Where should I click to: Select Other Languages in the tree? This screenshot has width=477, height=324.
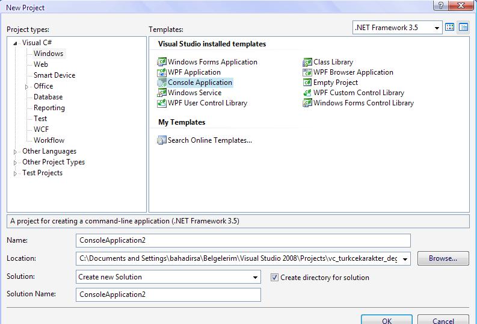tap(49, 151)
